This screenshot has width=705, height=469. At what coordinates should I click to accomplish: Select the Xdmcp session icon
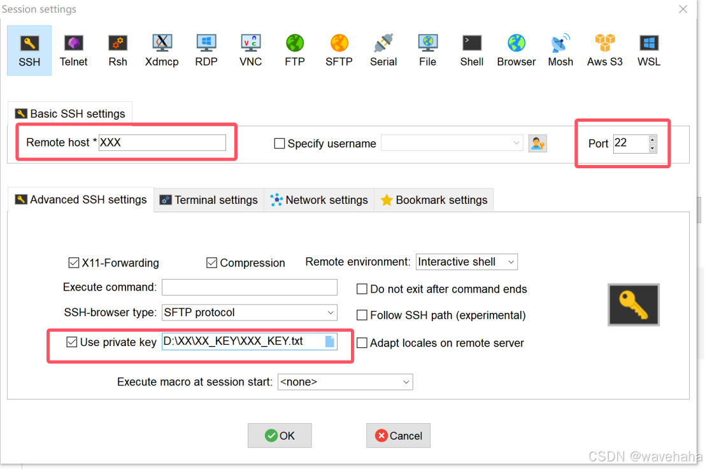click(162, 50)
